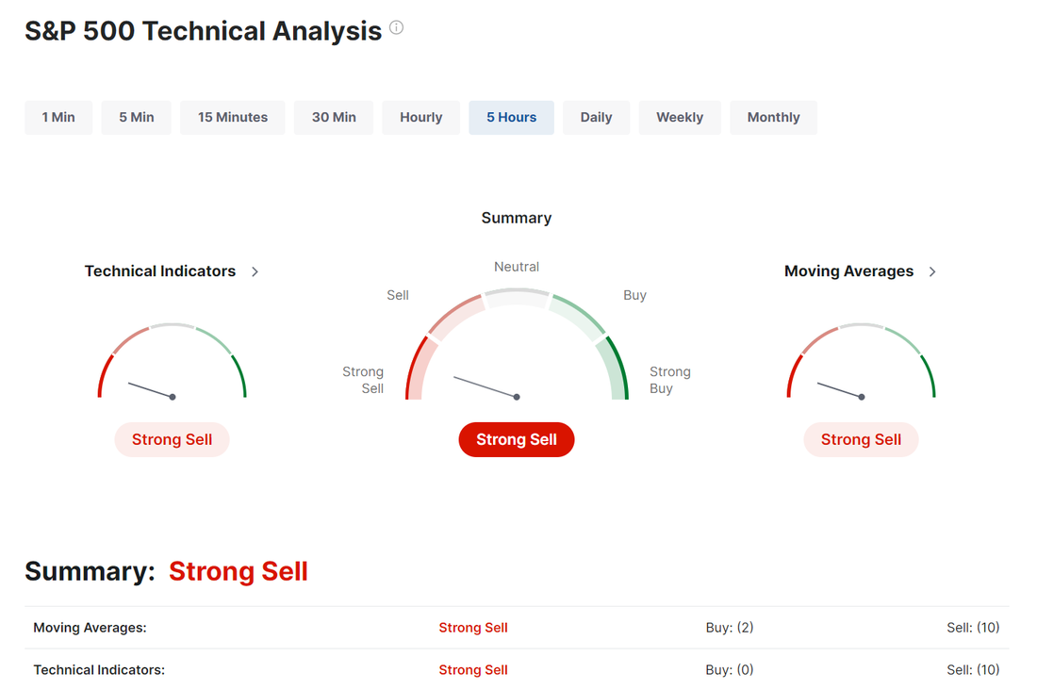Viewport: 1037px width, 689px height.
Task: Click the Moving Averages gauge dial
Action: coord(861,362)
